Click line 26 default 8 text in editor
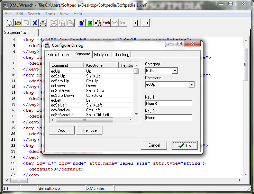254x194 pixels. coord(56,169)
